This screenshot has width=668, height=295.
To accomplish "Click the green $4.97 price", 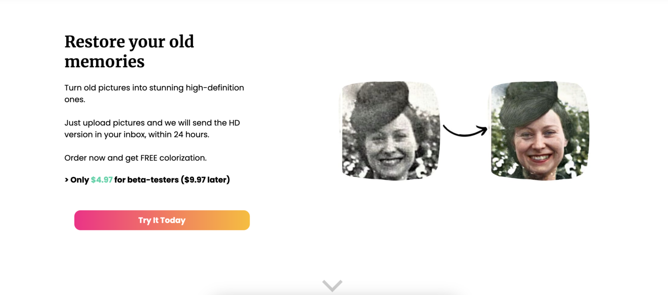I will pos(102,180).
